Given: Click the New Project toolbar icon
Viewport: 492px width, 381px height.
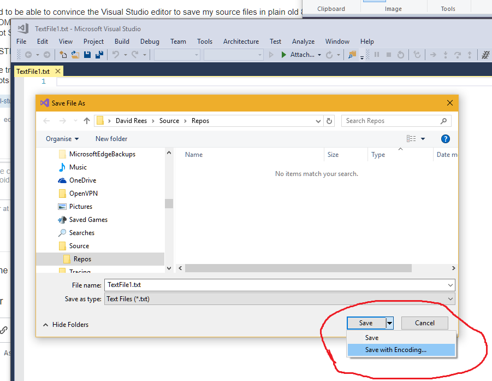Looking at the screenshot, I should coord(63,55).
